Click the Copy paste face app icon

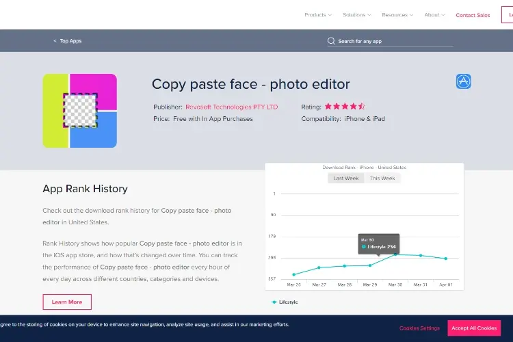click(x=80, y=111)
